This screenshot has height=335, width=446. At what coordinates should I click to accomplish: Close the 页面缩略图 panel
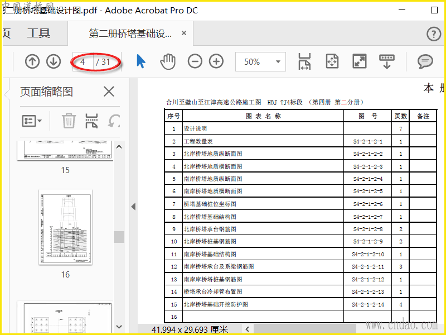pos(109,92)
